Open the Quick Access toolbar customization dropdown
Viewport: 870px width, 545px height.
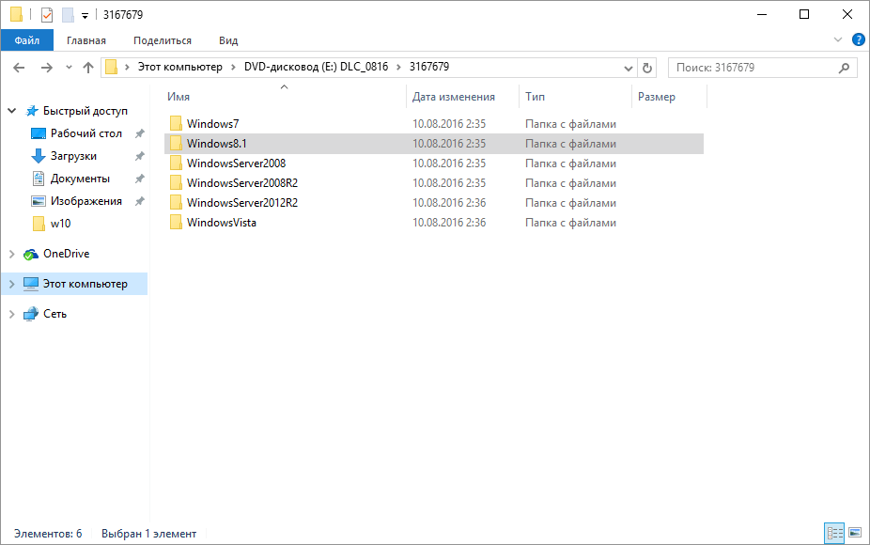pyautogui.click(x=83, y=14)
